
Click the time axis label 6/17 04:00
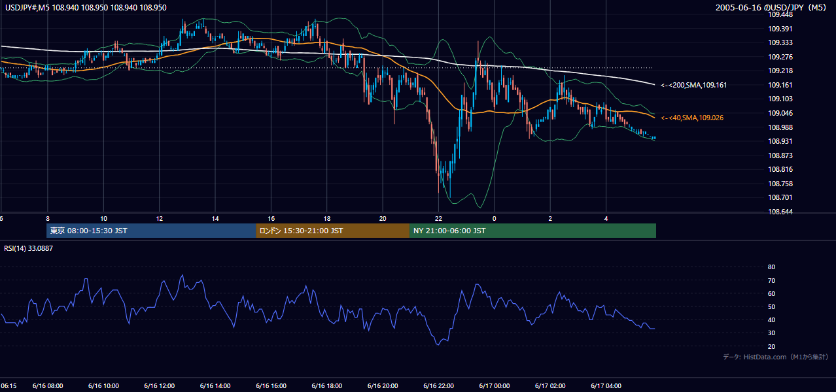click(606, 386)
